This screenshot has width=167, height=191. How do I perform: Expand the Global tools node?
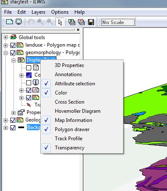5,37
